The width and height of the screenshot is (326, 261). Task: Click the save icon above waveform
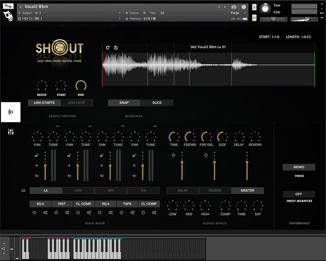tap(116, 48)
